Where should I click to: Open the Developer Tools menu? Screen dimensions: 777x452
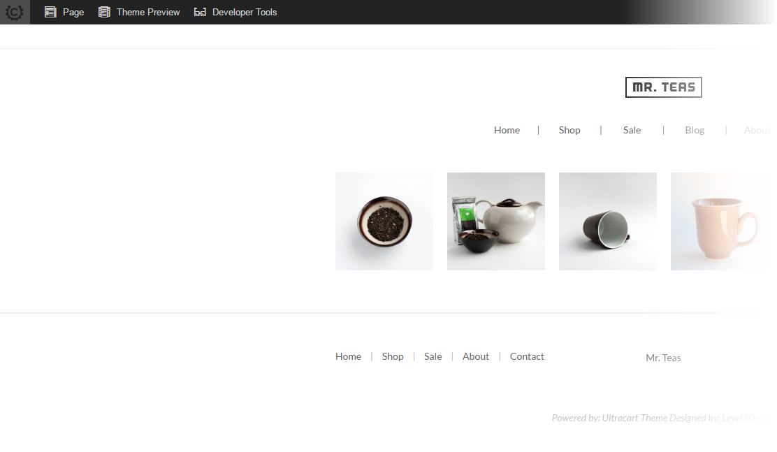[x=235, y=12]
